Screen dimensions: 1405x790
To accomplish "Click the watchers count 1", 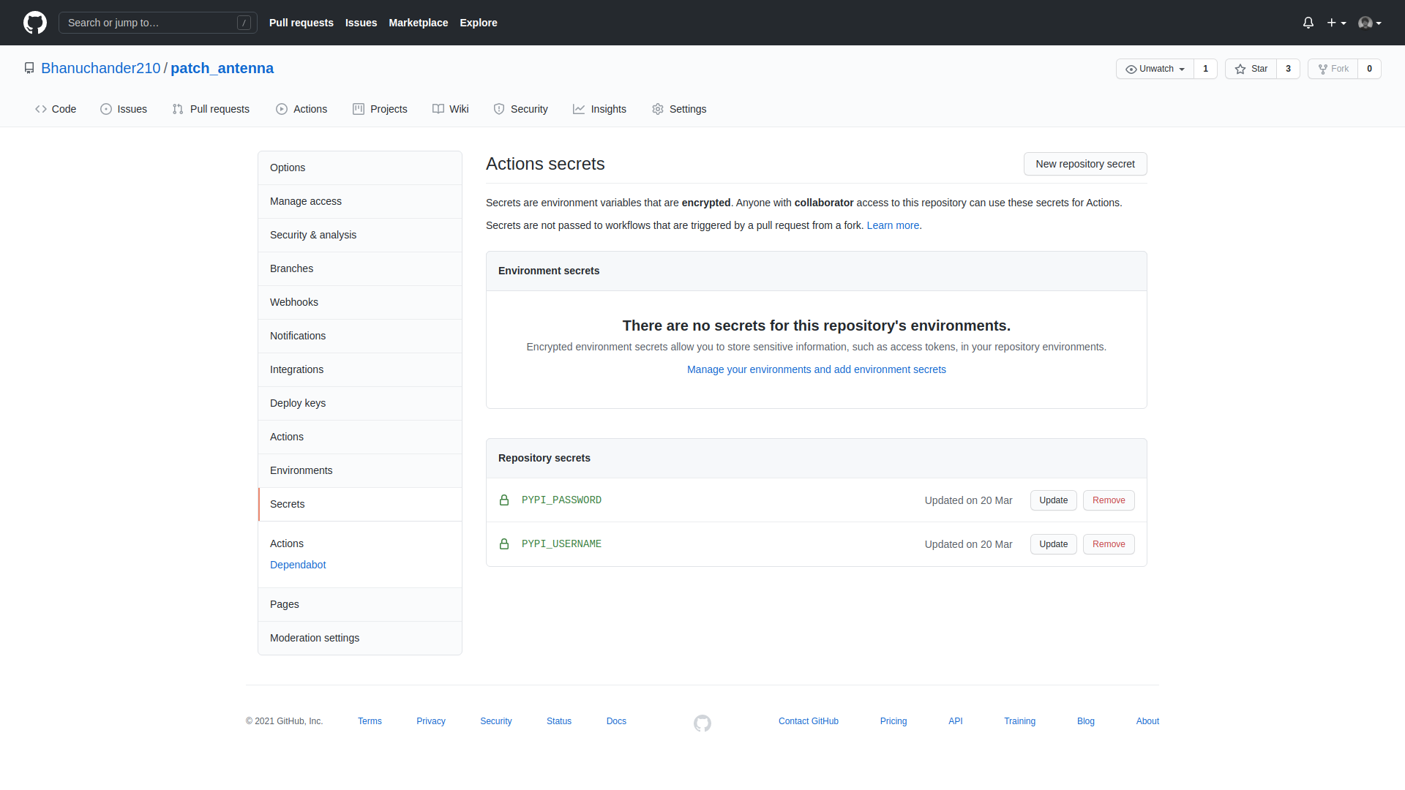I will click(1205, 69).
